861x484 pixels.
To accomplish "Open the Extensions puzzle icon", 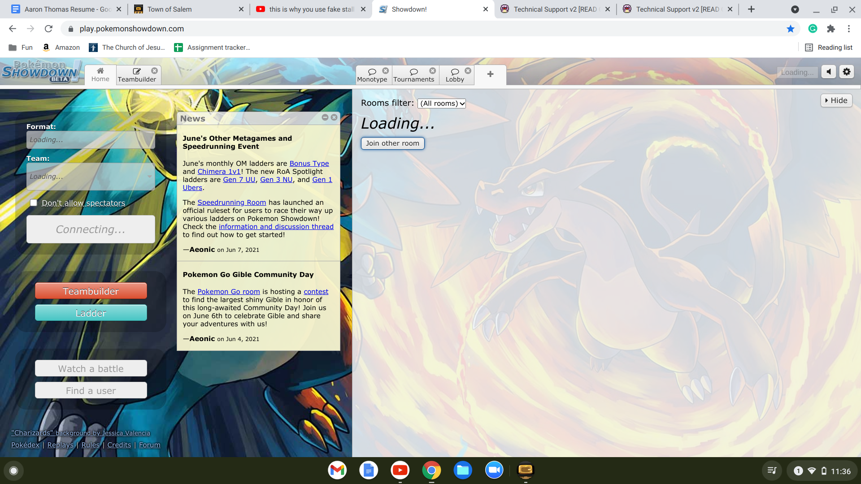I will click(x=831, y=29).
